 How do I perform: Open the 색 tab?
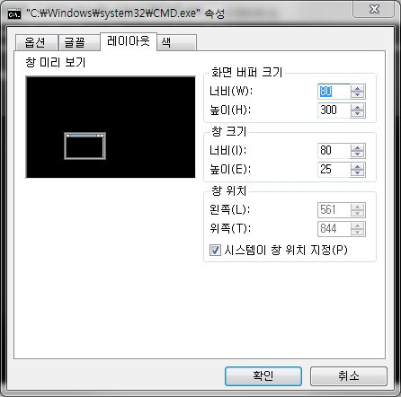point(176,42)
